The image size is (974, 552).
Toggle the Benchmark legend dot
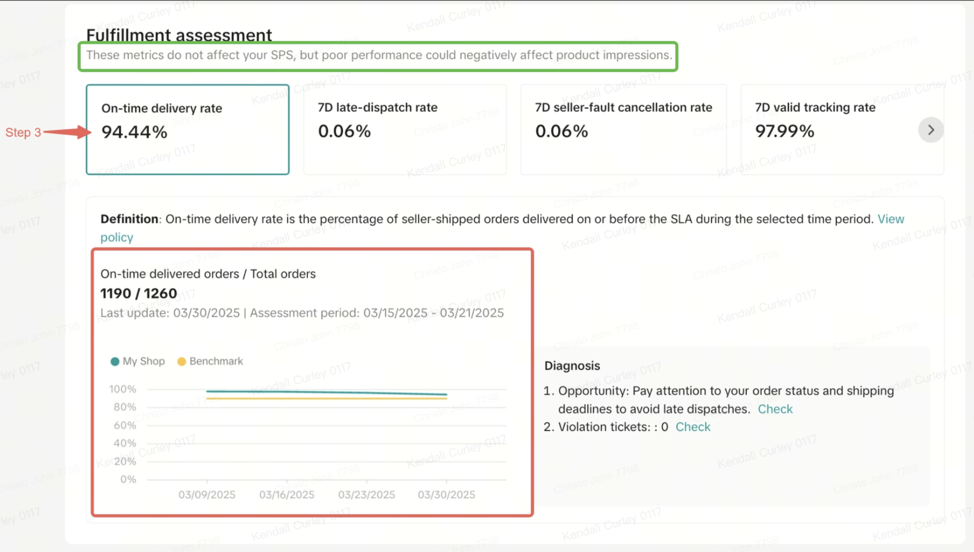(x=182, y=361)
